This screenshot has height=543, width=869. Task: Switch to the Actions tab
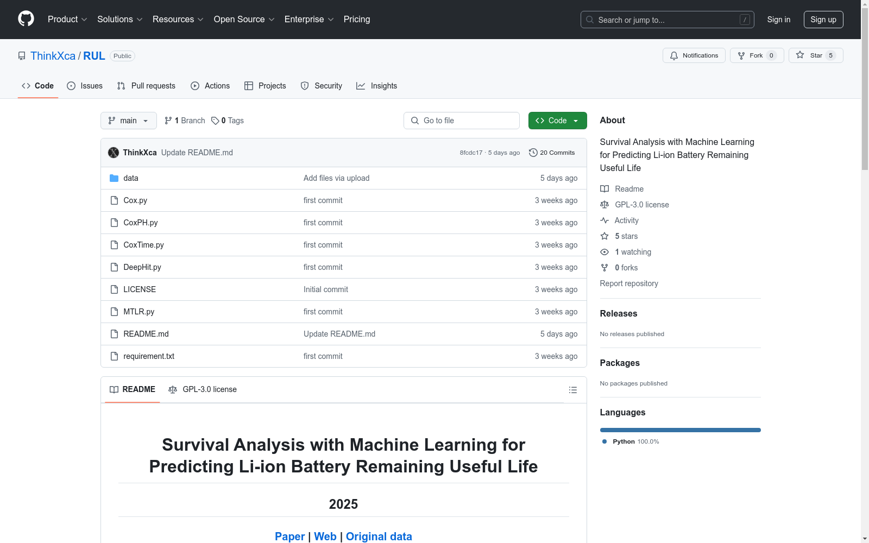(x=210, y=86)
